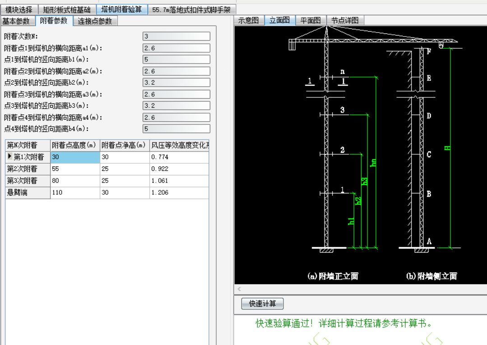
Task: Click the b3 竖向距离 input field
Action: 176,106
